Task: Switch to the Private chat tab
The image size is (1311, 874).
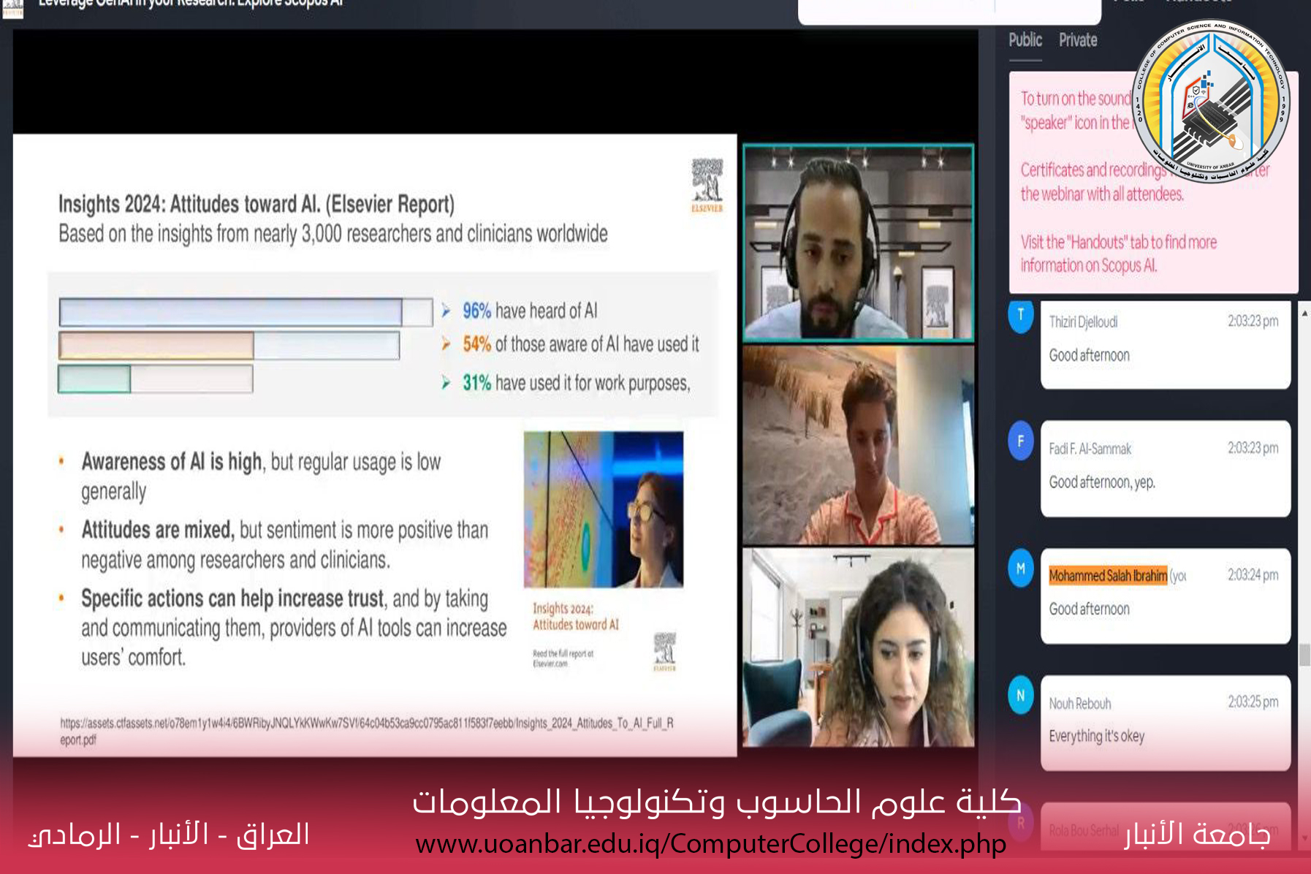Action: click(x=1078, y=40)
